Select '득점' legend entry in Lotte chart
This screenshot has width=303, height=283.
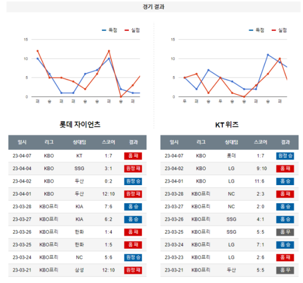point(110,30)
